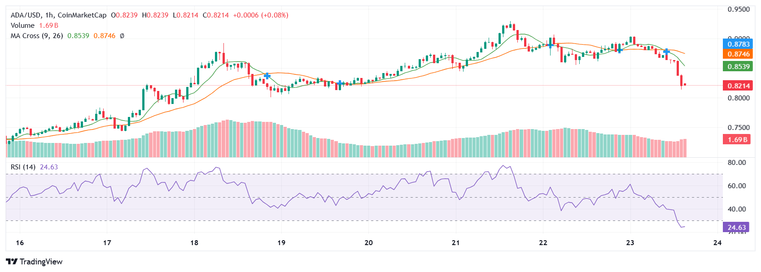Click the 0.9500 price axis label

click(739, 9)
